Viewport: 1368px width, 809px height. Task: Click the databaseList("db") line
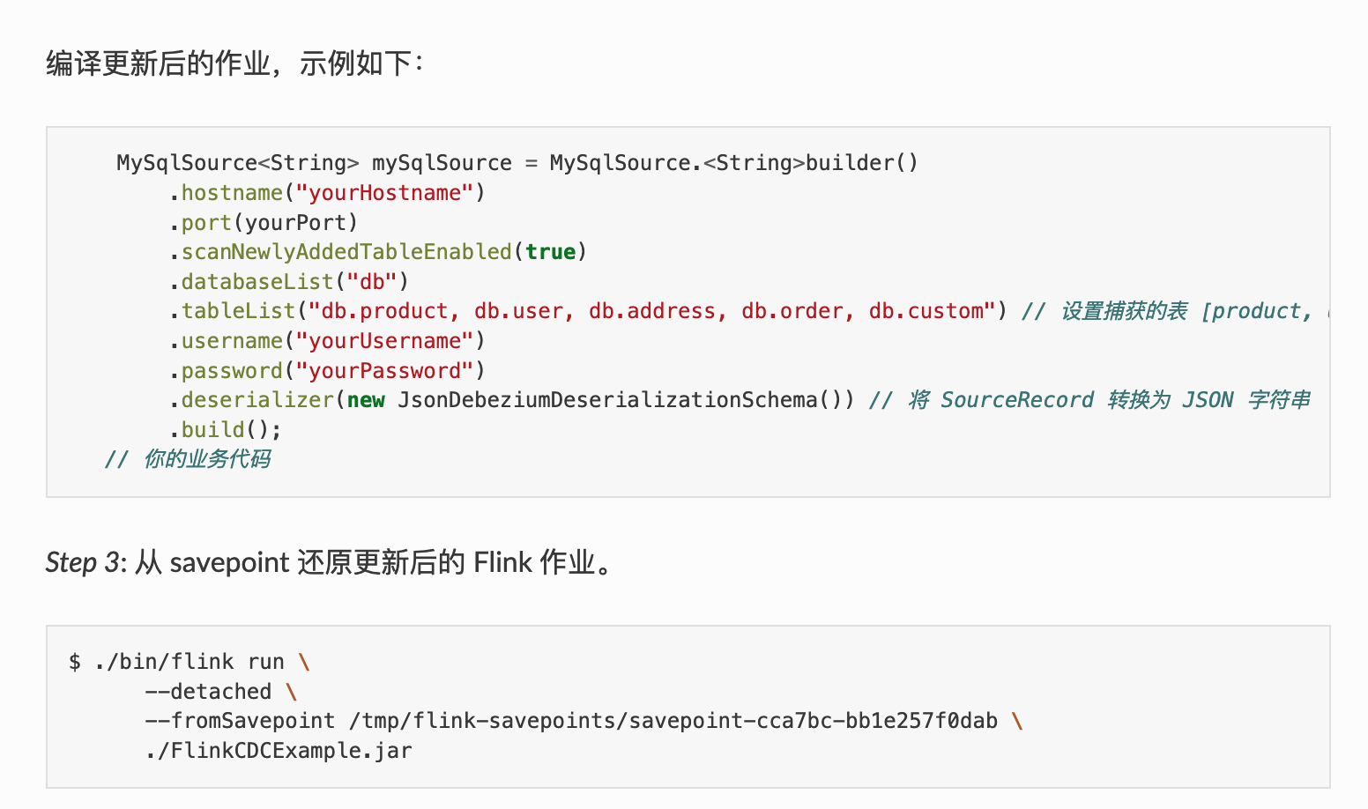coord(289,282)
